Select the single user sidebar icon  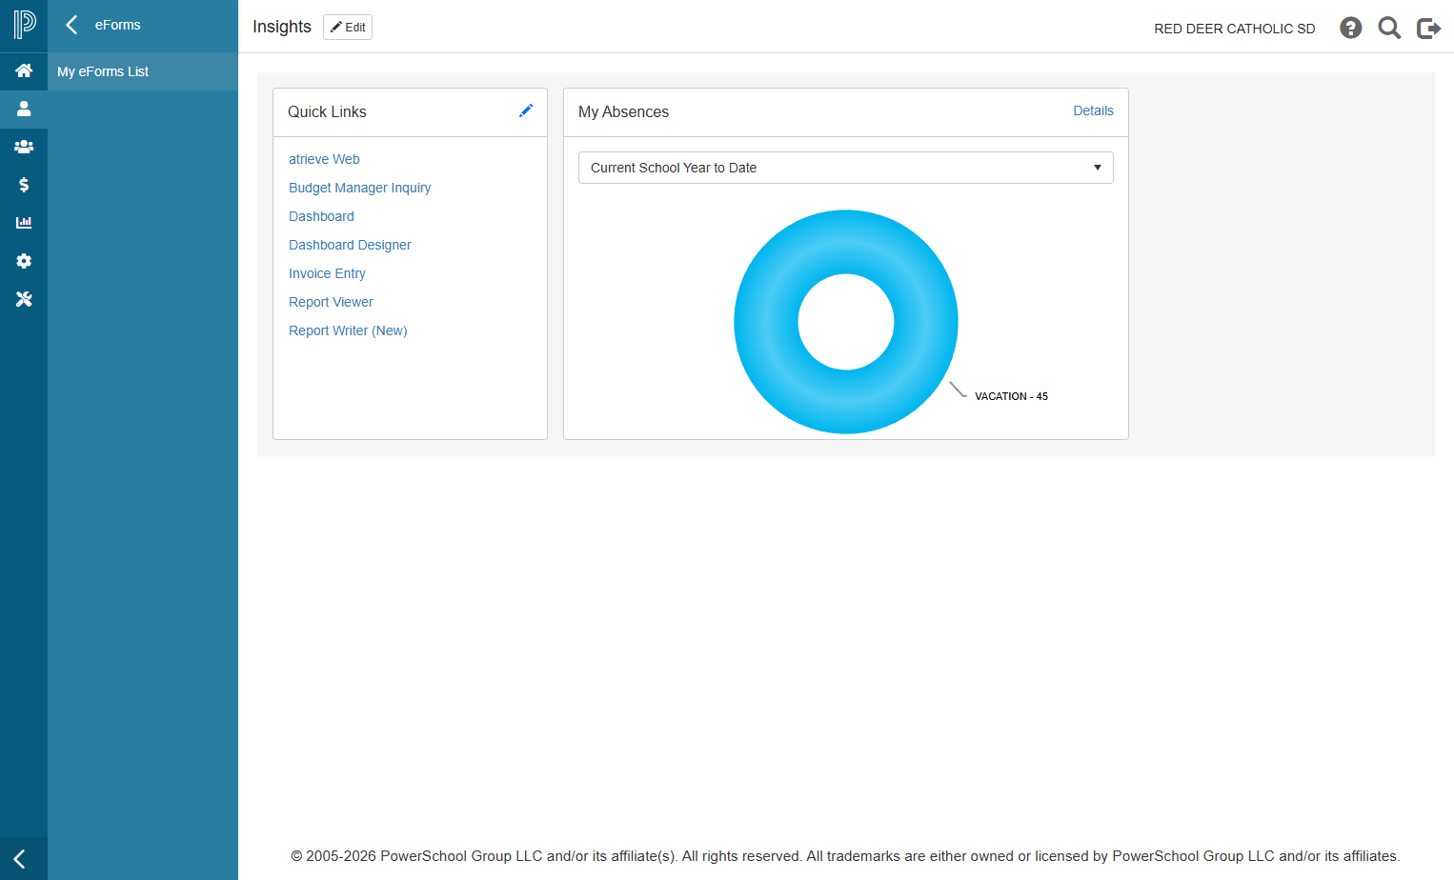[x=24, y=109]
